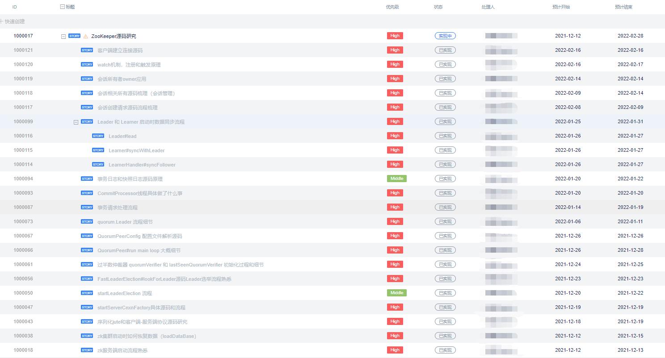Click start date 2022-01-06 of quorum.Leader 流程细节
665x358 pixels.
click(568, 221)
